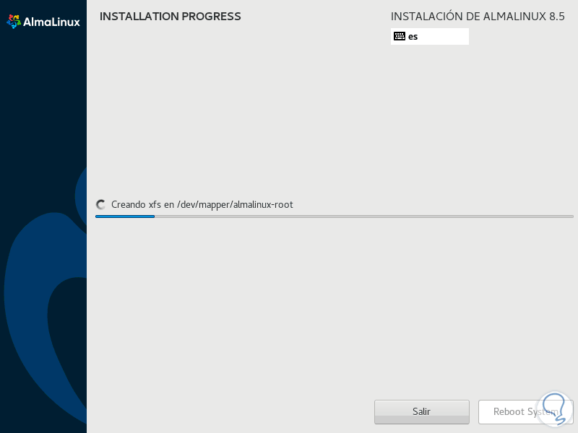
Task: Click the keyboard layout icon
Action: (400, 36)
